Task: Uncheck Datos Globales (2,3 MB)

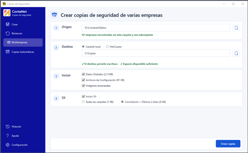Action: coord(83,74)
